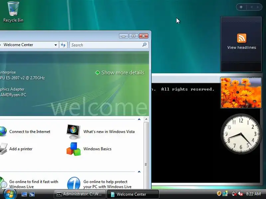
Task: Click What's new in Windows Vista text
Action: pyautogui.click(x=109, y=132)
